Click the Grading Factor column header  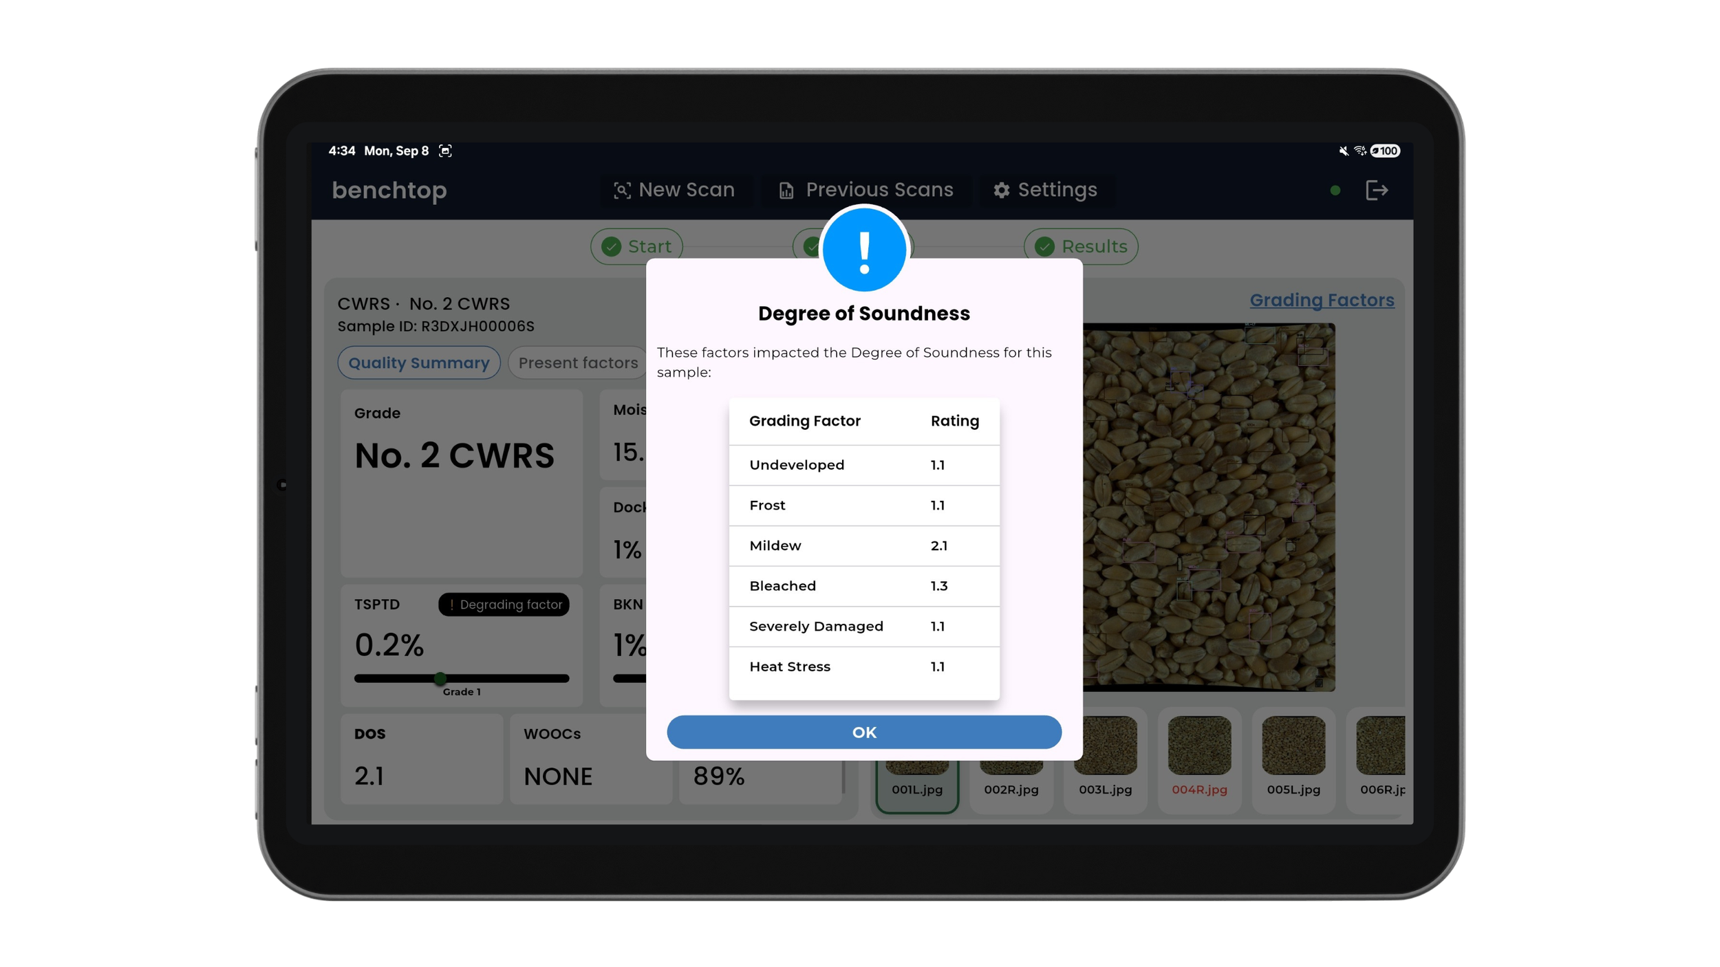click(x=804, y=421)
